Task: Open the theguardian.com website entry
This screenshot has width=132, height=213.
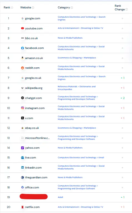Action: click(x=36, y=177)
